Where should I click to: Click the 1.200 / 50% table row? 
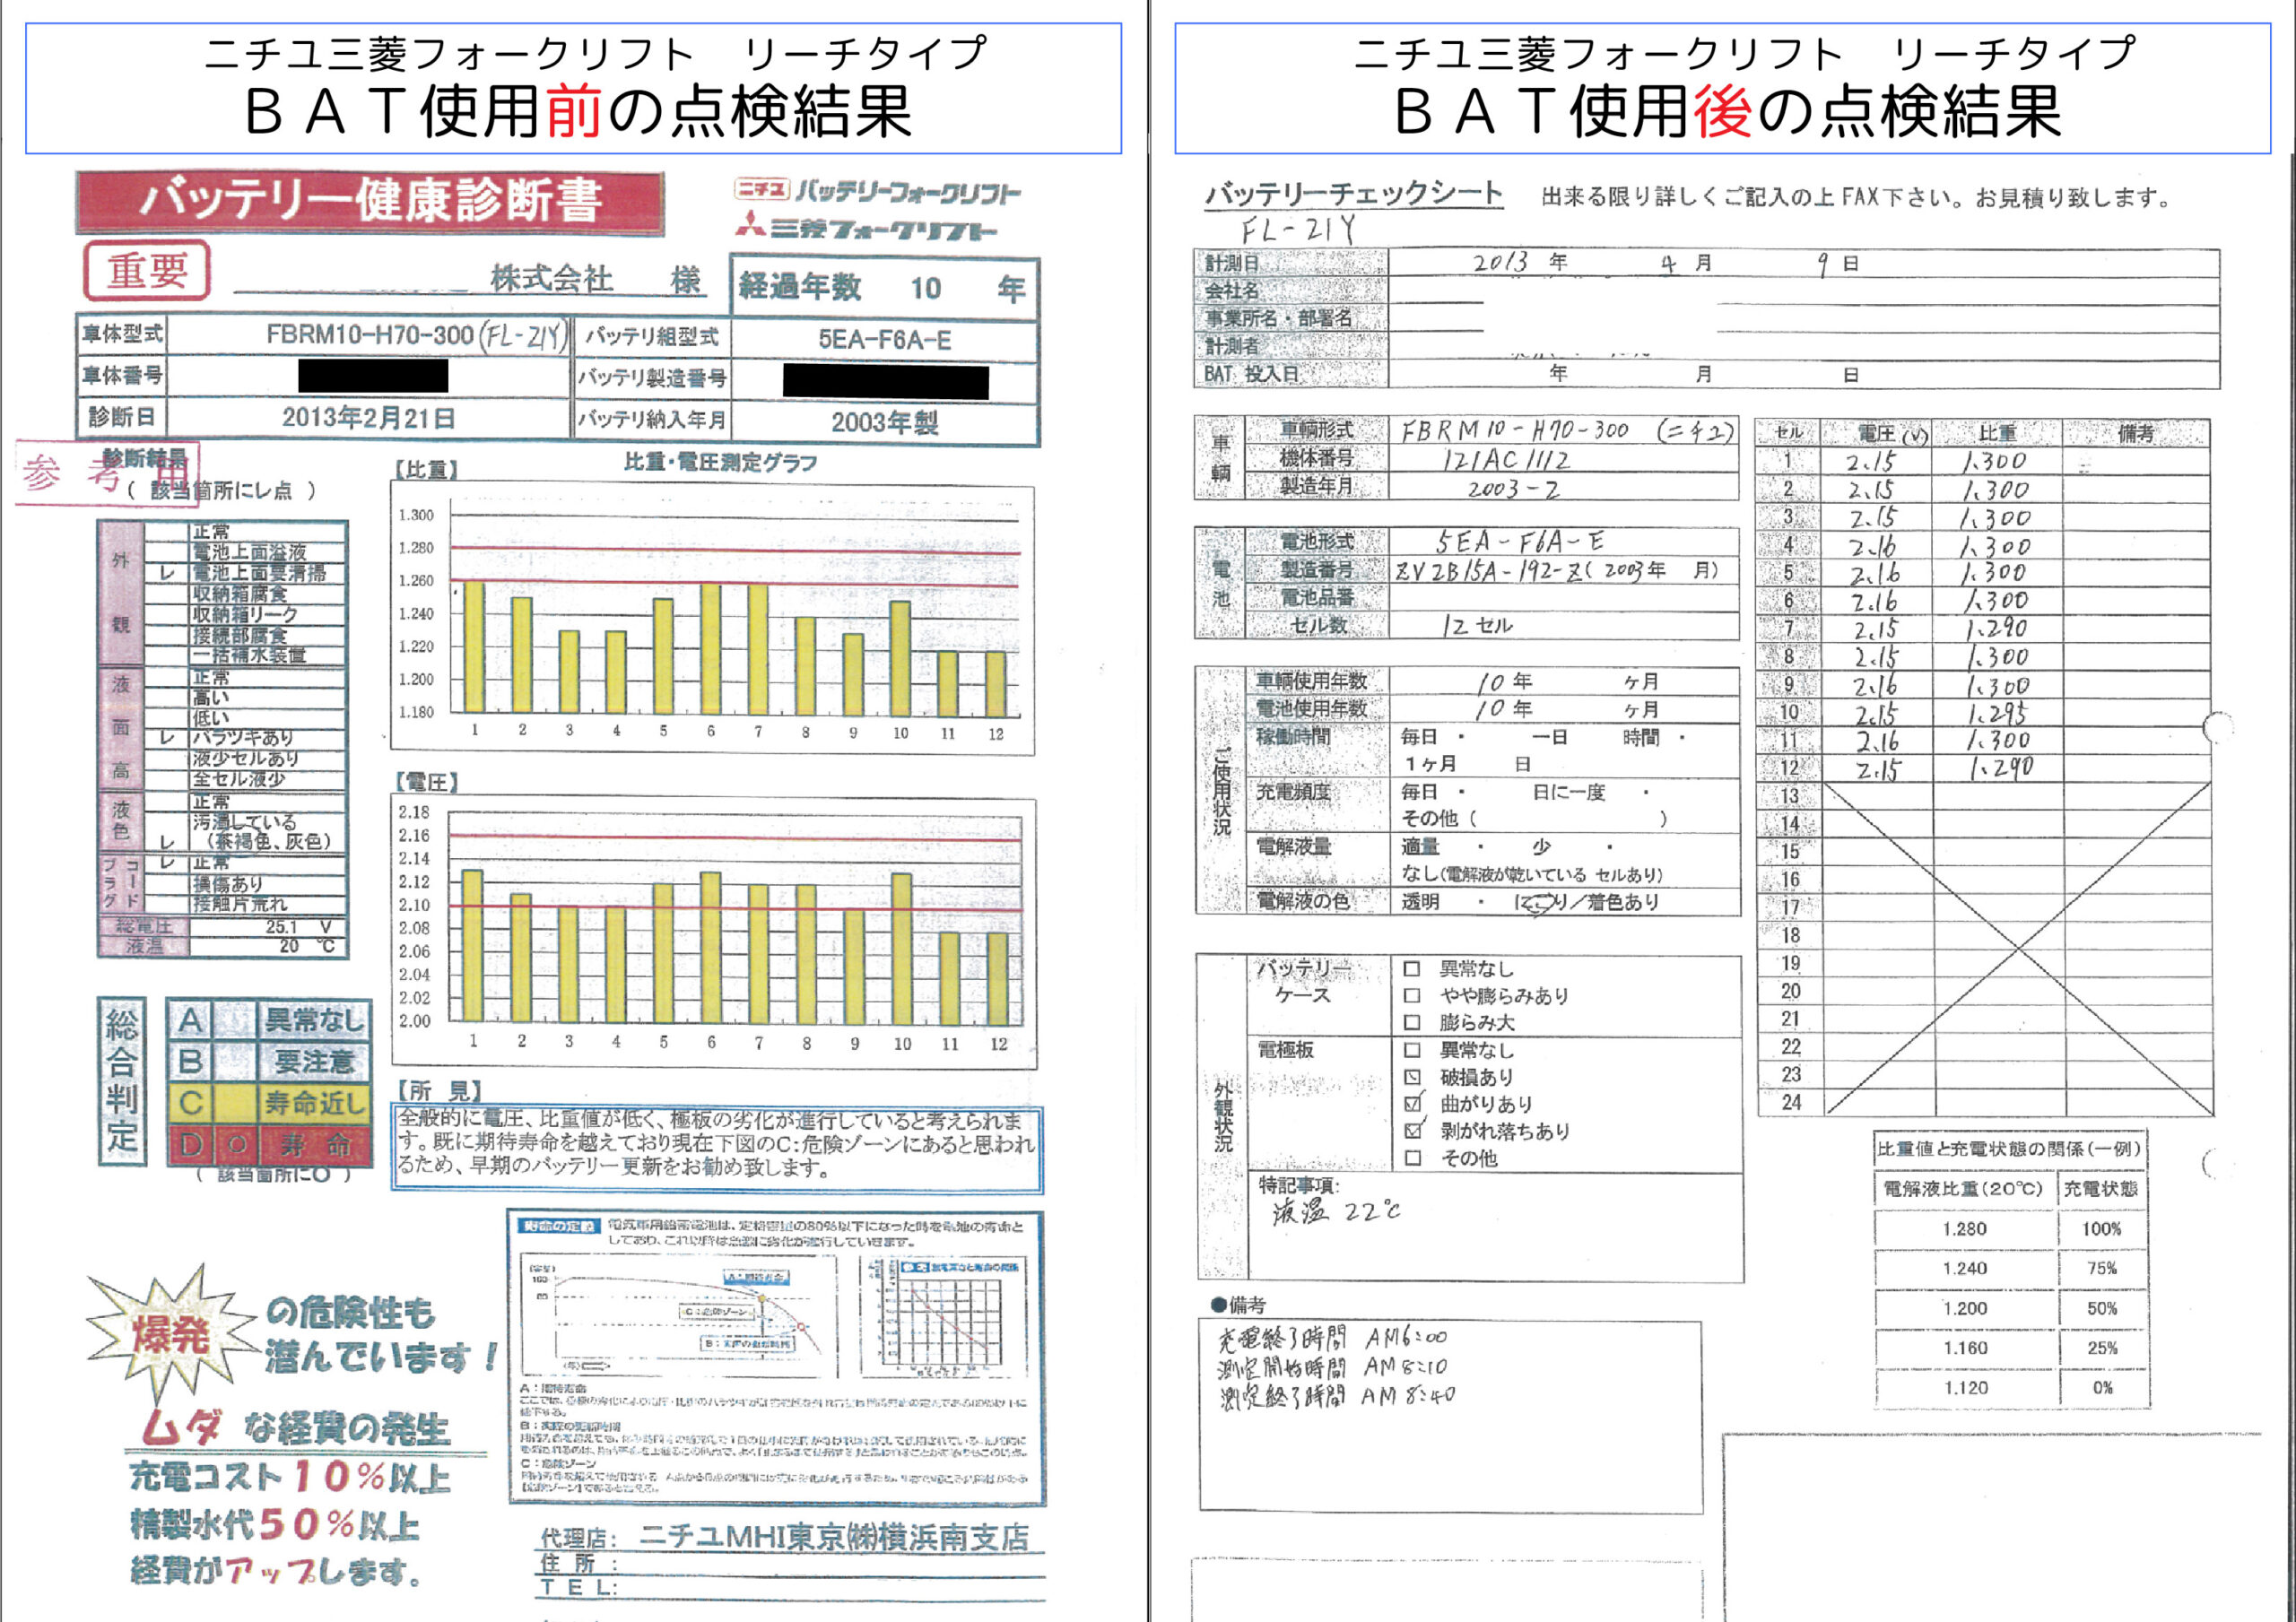[x=2011, y=1308]
